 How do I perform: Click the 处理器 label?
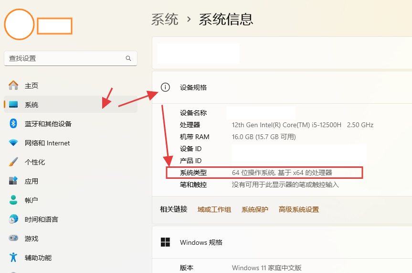tap(190, 125)
